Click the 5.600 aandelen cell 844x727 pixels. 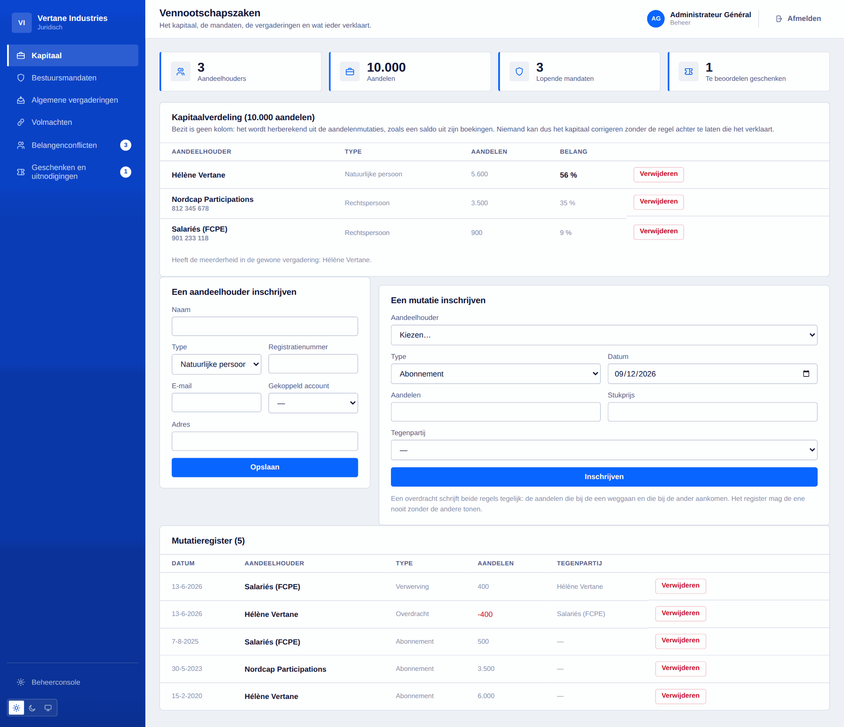[479, 174]
